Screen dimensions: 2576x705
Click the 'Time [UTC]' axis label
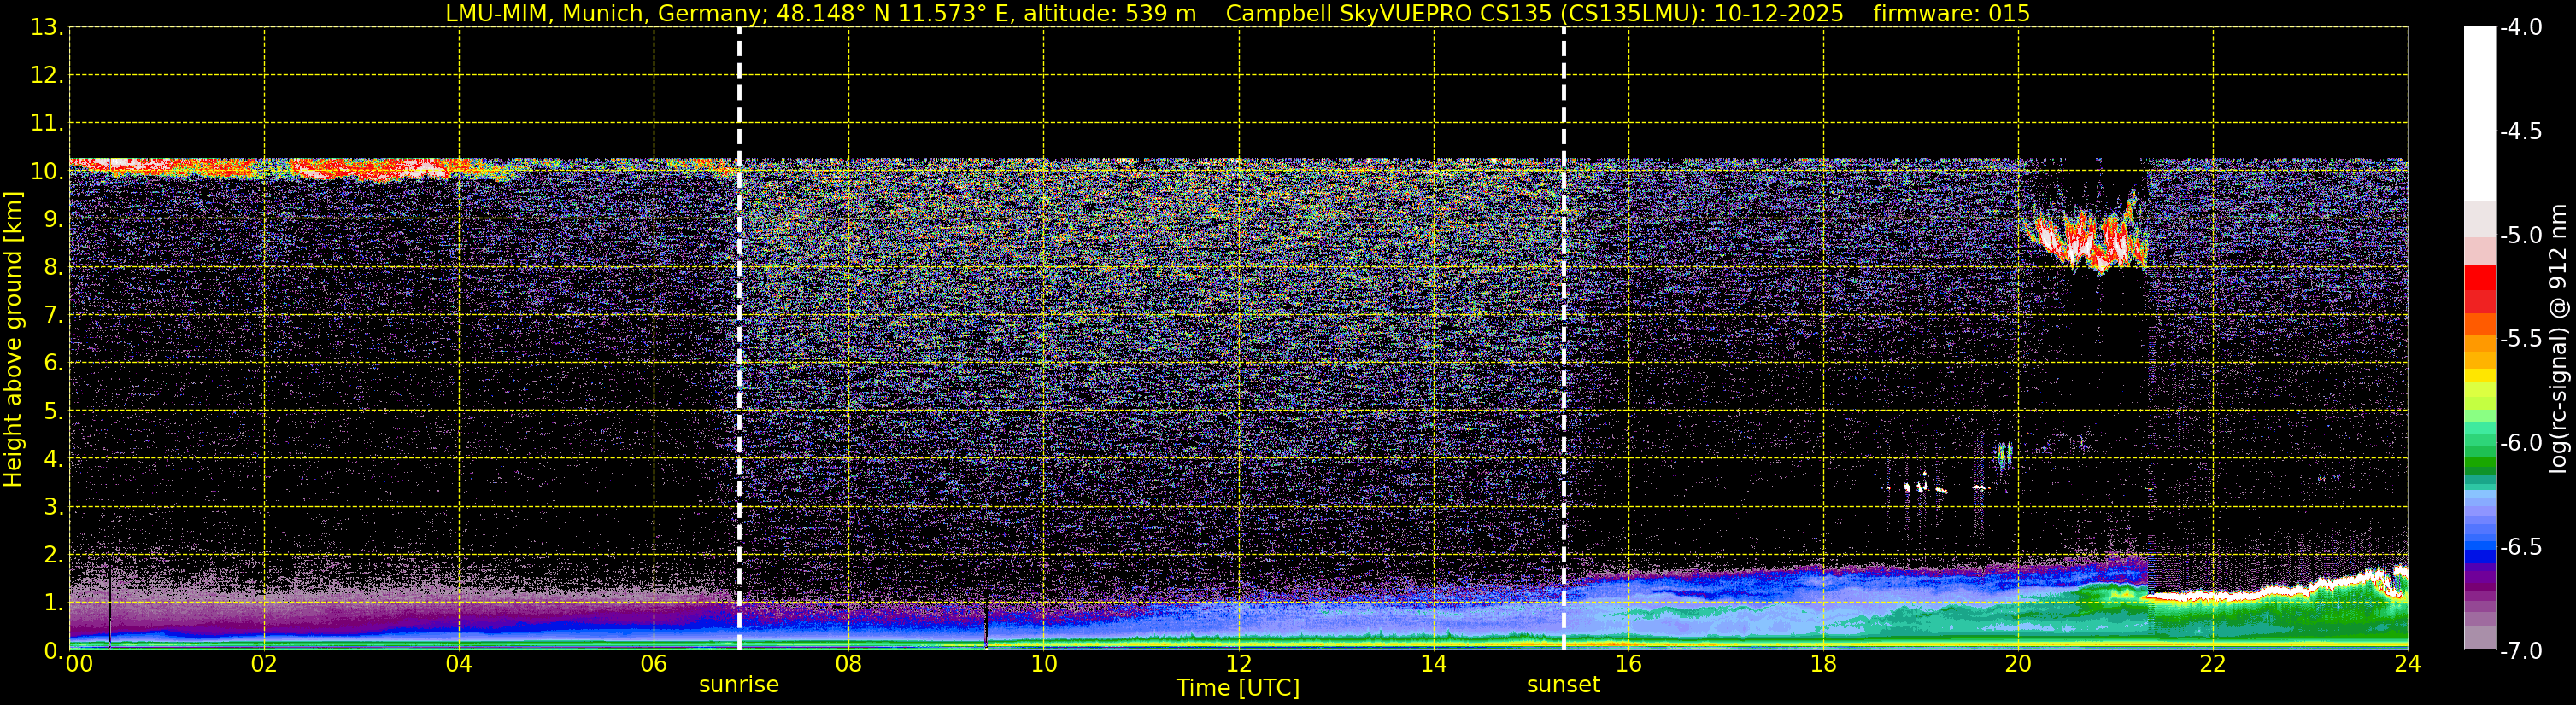1238,688
